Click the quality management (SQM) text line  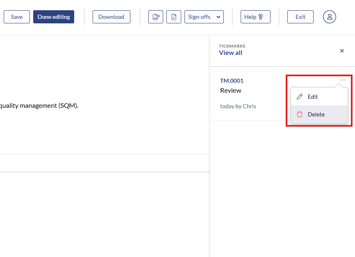(39, 105)
